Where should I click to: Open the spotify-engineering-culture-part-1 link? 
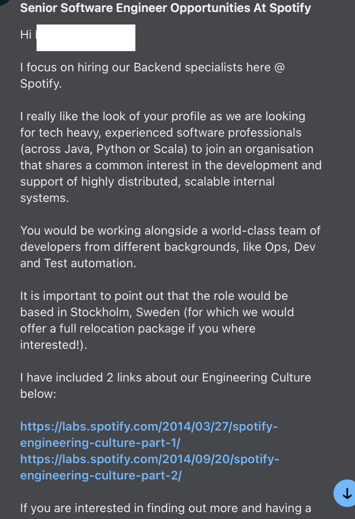pos(149,434)
